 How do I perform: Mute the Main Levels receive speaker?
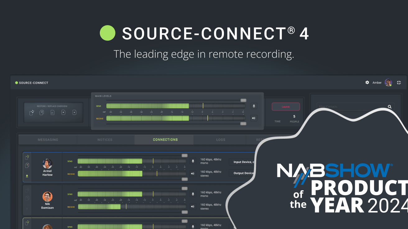(x=254, y=118)
